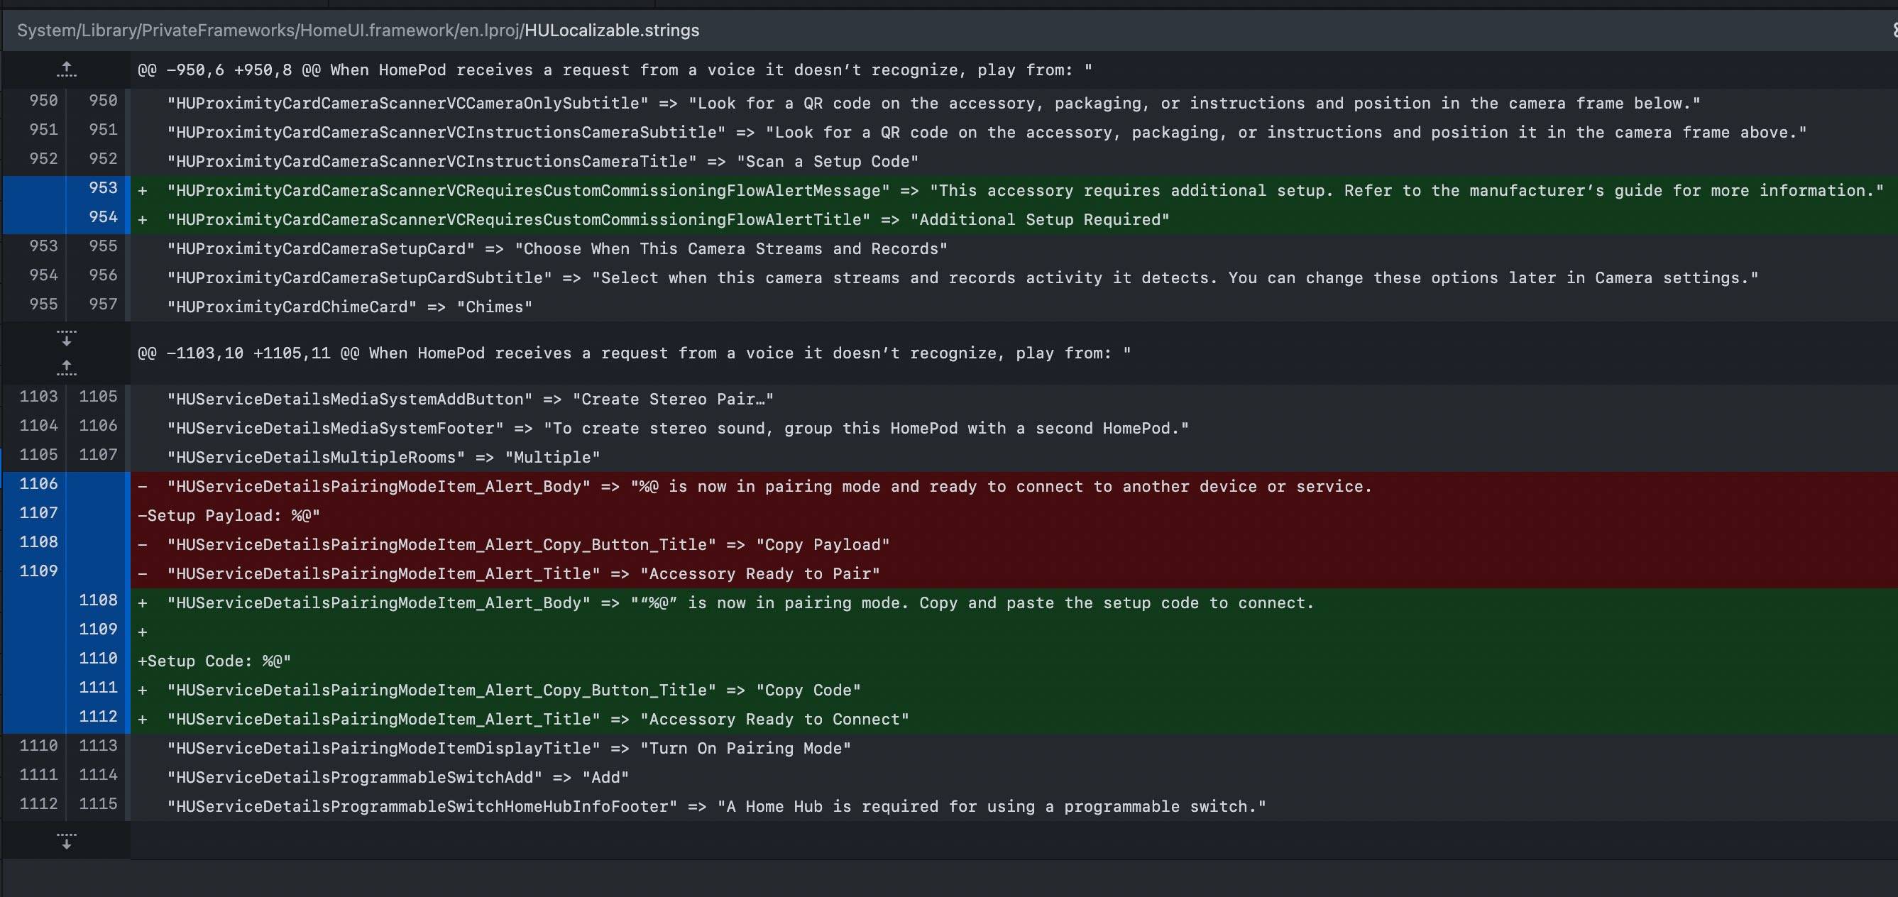The width and height of the screenshot is (1898, 897).
Task: Click partially visible icon at header right edge
Action: [x=1894, y=31]
